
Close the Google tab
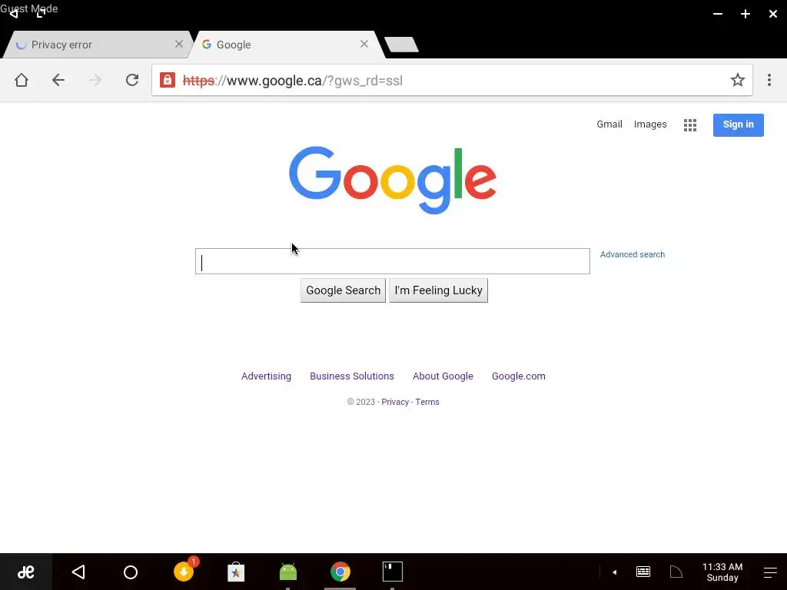[364, 44]
